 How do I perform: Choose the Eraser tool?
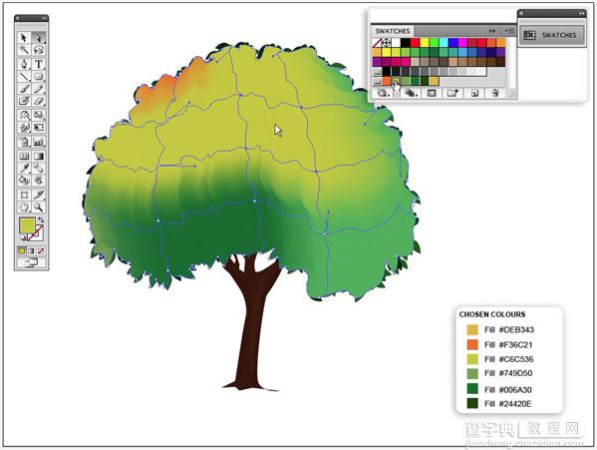(39, 101)
